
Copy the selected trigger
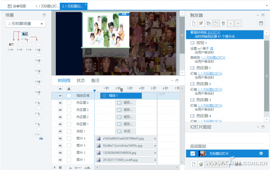(x=208, y=23)
